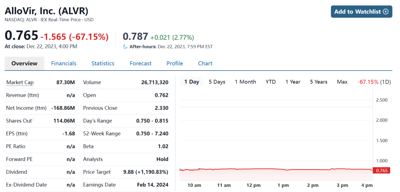400x192 pixels.
Task: Click the red intraday price line
Action: 259,169
